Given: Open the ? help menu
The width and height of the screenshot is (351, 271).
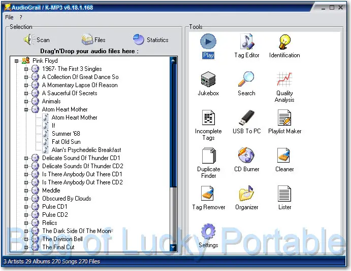Looking at the screenshot, I should [21, 17].
